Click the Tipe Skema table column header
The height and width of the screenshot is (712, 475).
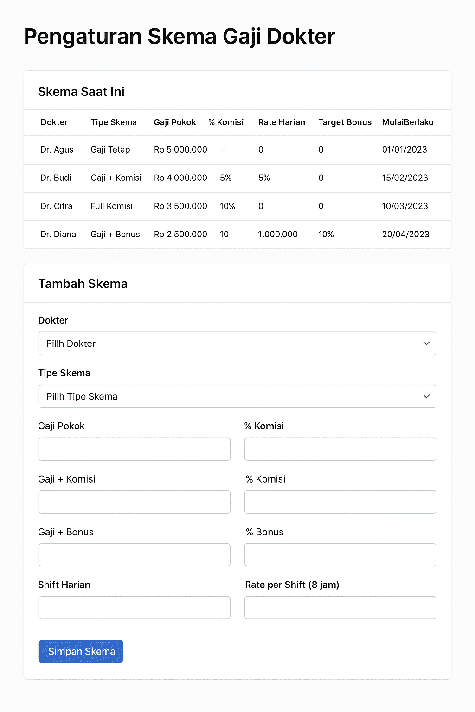114,122
